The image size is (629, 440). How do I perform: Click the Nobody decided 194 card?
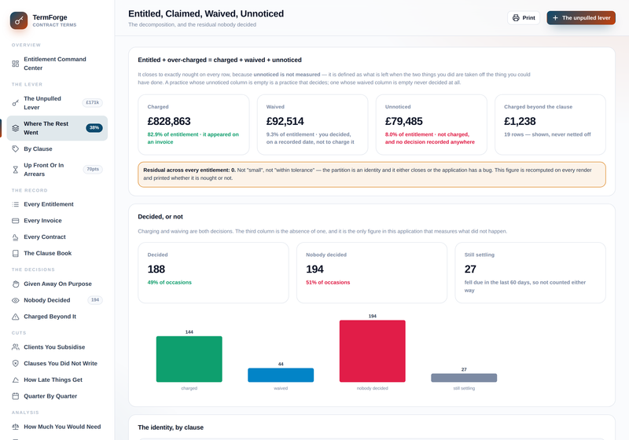coord(371,273)
